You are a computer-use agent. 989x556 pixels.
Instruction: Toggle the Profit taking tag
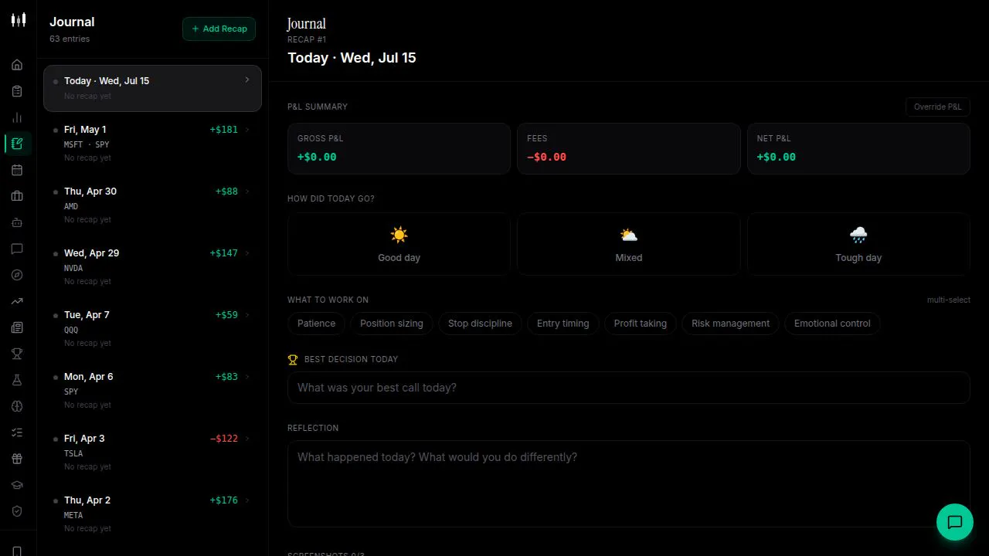(641, 324)
